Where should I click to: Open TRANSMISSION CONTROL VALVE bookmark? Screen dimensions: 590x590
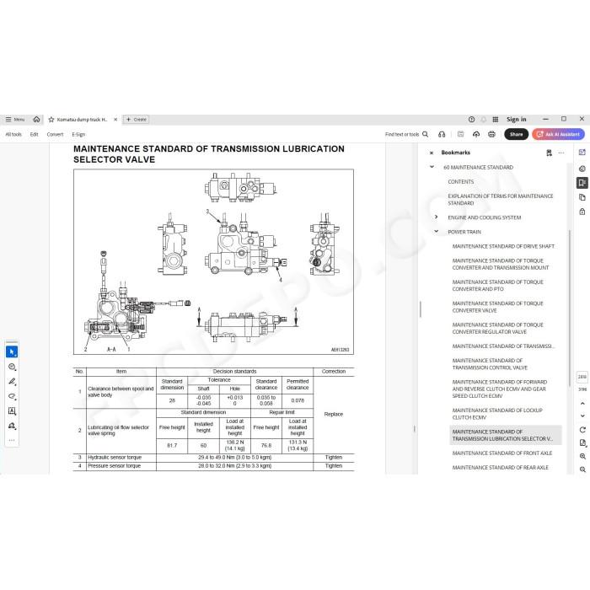pos(490,364)
